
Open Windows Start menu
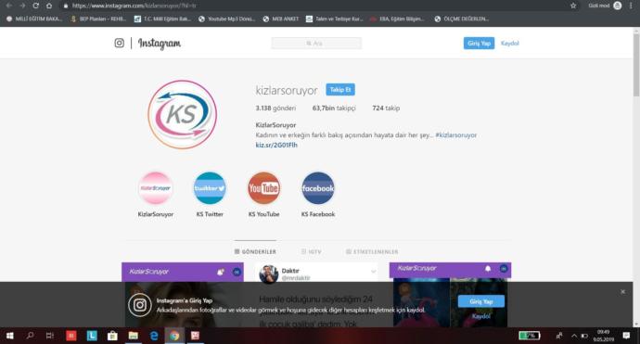tap(10, 336)
